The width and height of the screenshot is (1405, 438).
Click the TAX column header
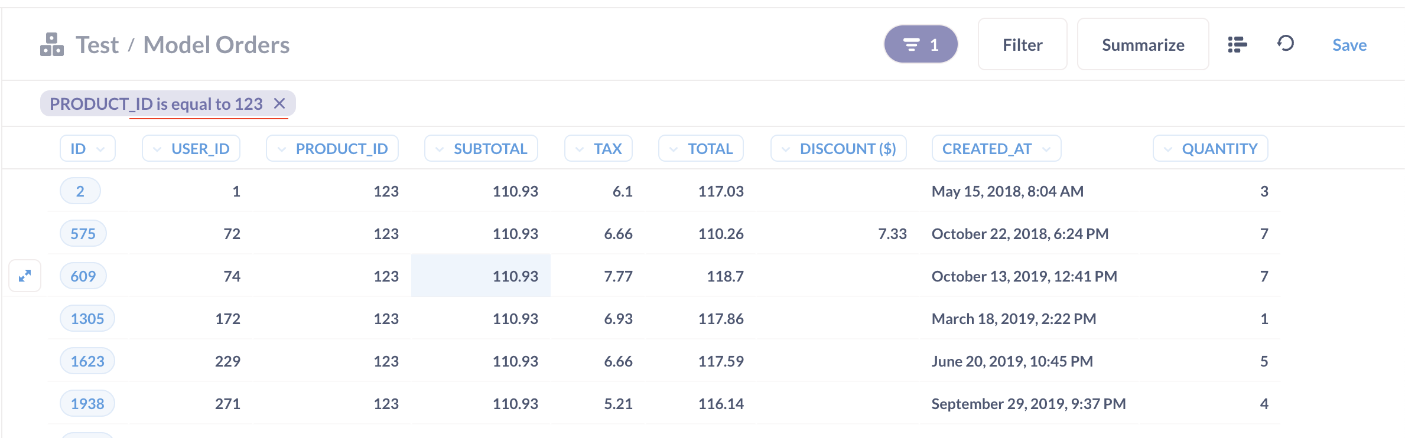click(x=599, y=148)
